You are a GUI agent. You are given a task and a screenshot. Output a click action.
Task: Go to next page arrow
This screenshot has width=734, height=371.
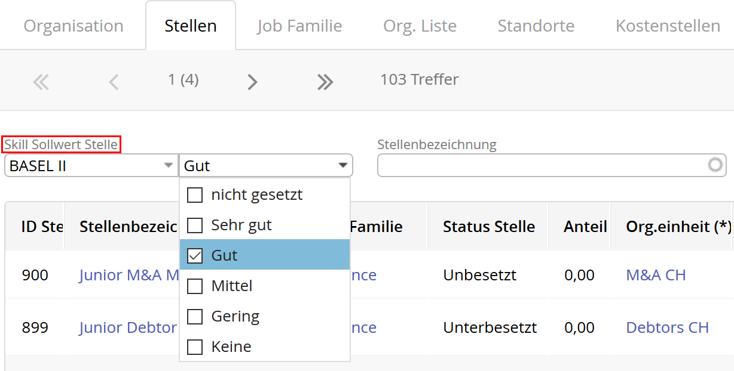click(252, 82)
